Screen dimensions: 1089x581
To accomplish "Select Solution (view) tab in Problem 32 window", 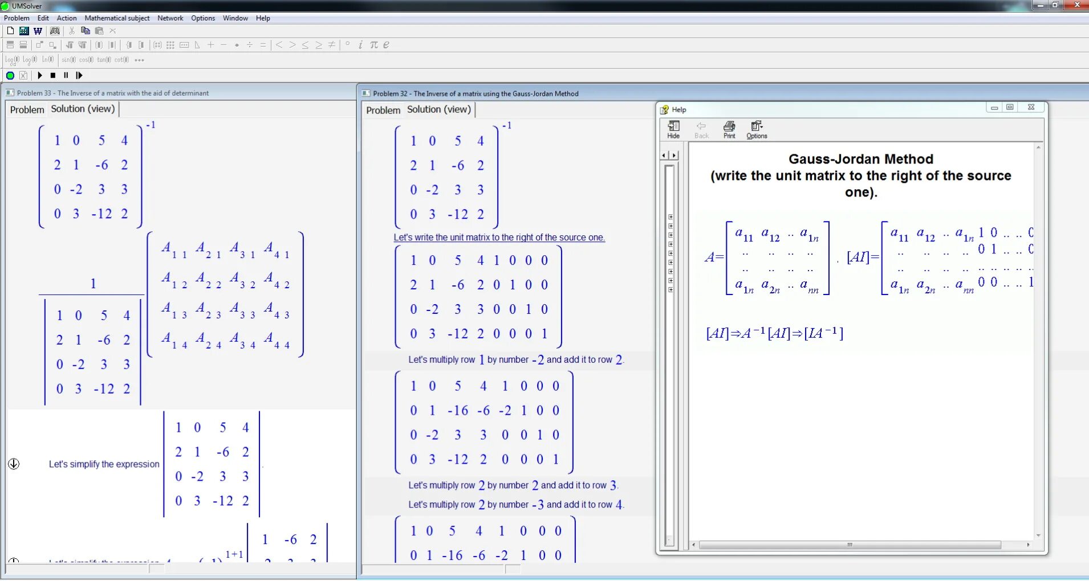I will [439, 109].
